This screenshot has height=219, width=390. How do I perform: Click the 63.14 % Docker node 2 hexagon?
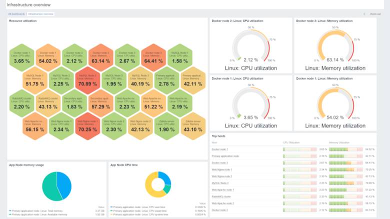pyautogui.click(x=100, y=58)
